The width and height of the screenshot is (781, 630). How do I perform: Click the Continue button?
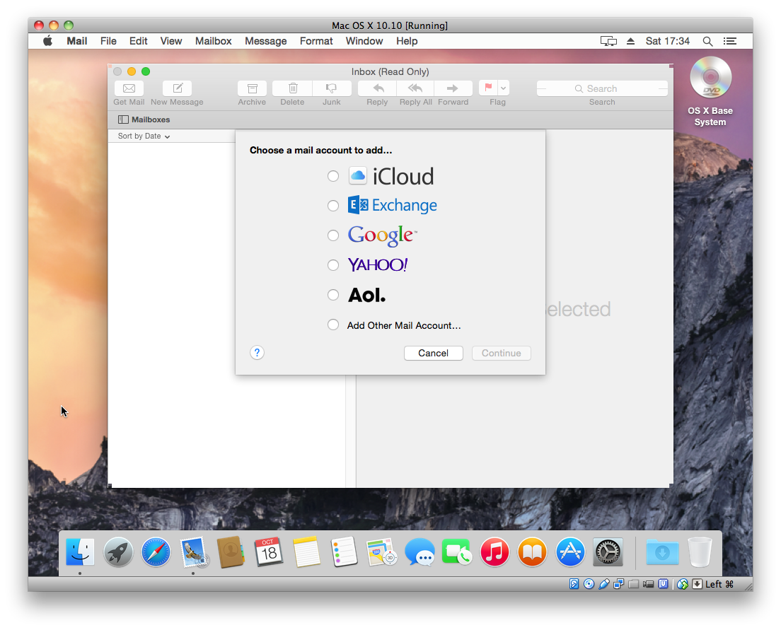501,353
